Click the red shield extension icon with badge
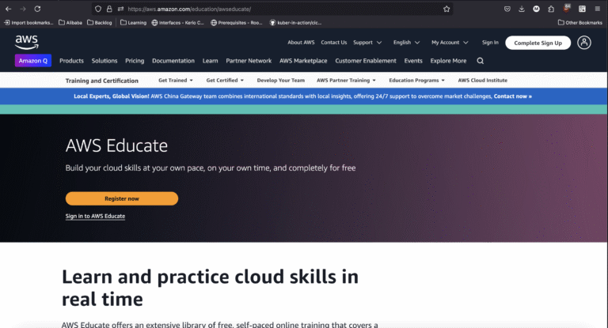Image resolution: width=608 pixels, height=328 pixels. (x=567, y=8)
